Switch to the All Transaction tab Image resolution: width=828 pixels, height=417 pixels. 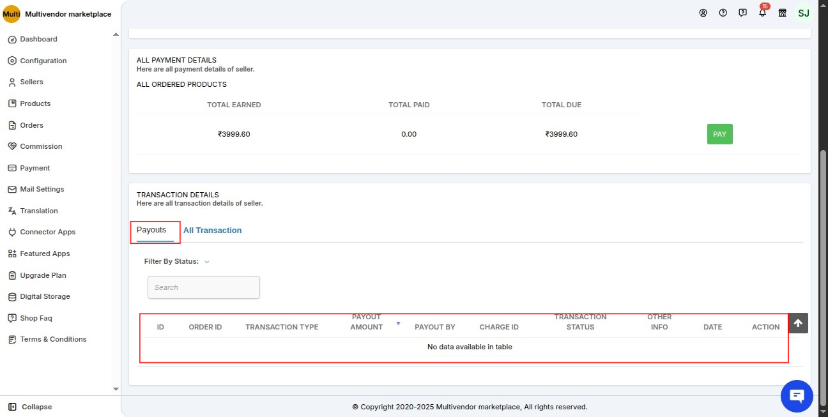coord(213,230)
